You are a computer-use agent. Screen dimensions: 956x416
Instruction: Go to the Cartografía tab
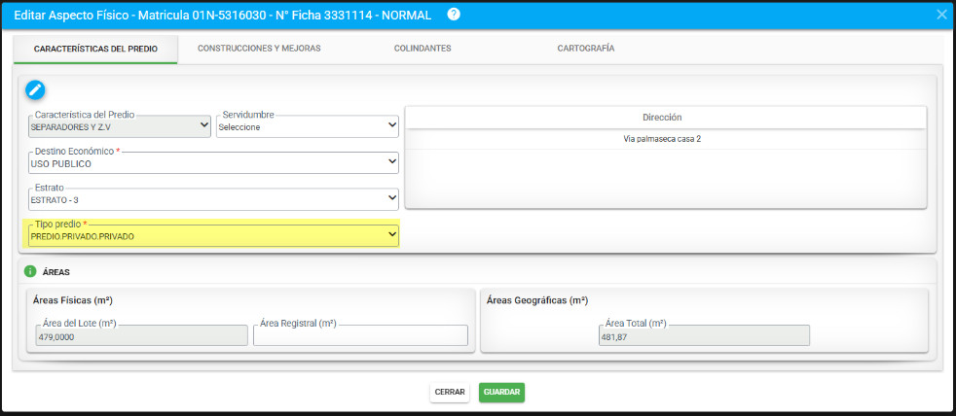pyautogui.click(x=585, y=48)
